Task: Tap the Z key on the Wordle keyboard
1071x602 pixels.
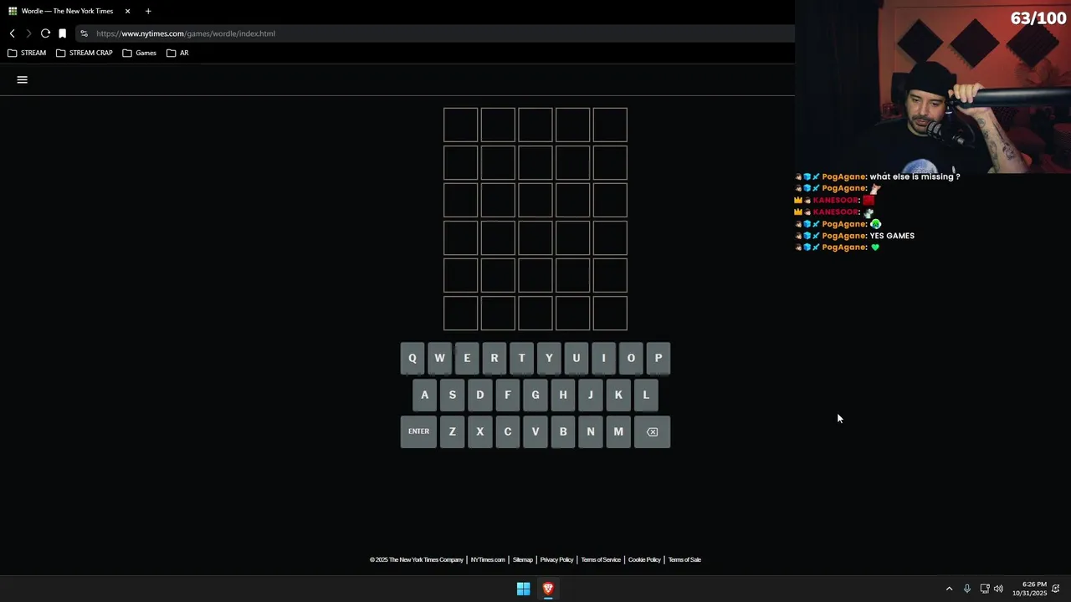Action: 453,431
